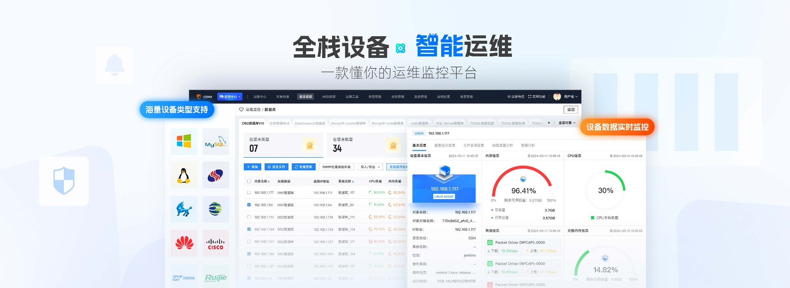
Task: Open the WEB监控 menu item
Action: 329,97
